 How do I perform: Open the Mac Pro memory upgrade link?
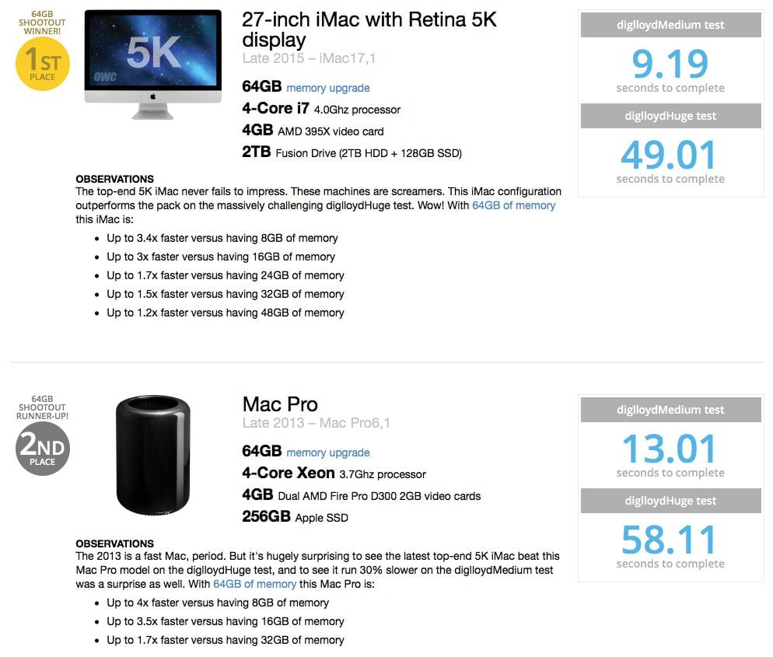click(x=327, y=453)
